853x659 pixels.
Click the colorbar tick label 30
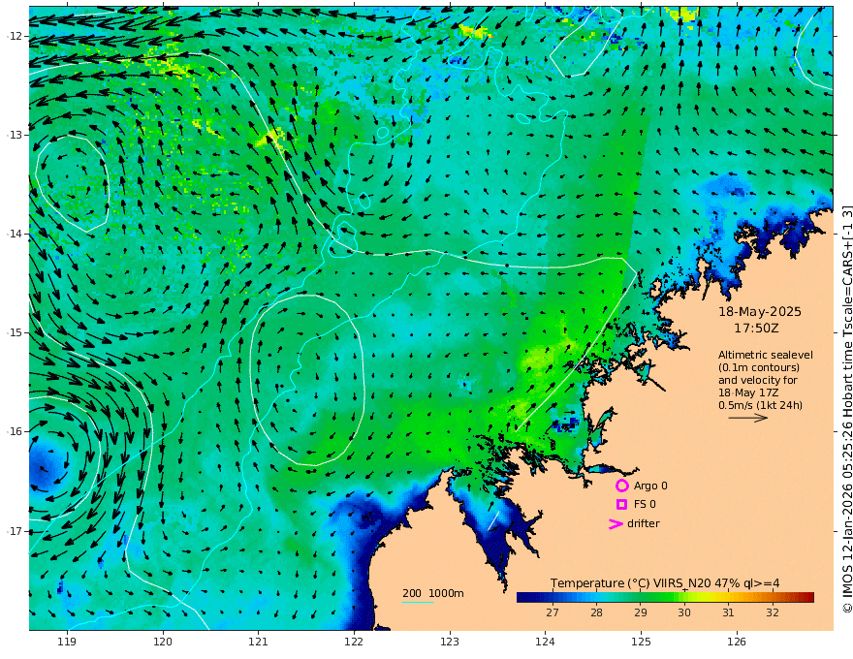pos(684,612)
